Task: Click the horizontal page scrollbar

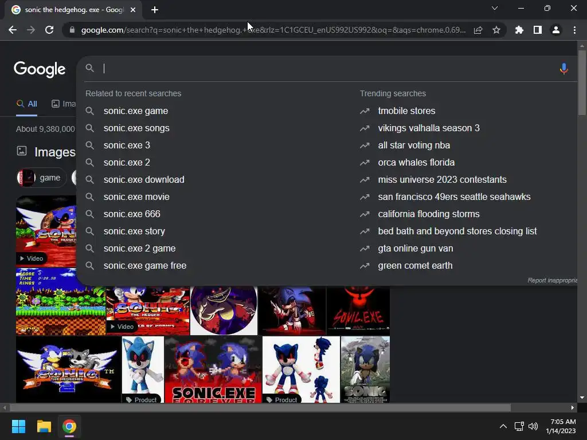Action: pos(260,407)
